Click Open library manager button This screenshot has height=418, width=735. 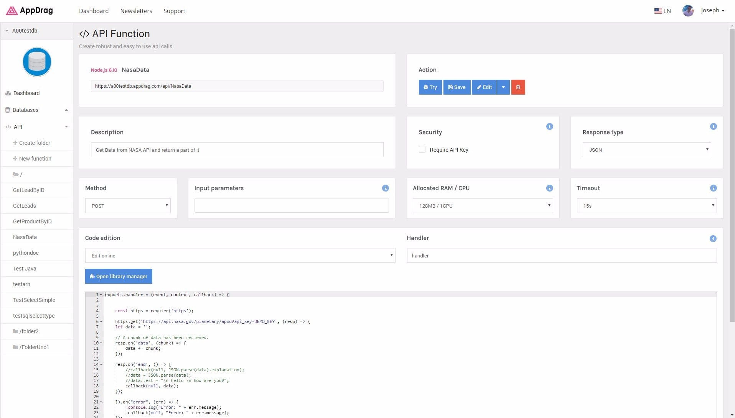tap(119, 276)
